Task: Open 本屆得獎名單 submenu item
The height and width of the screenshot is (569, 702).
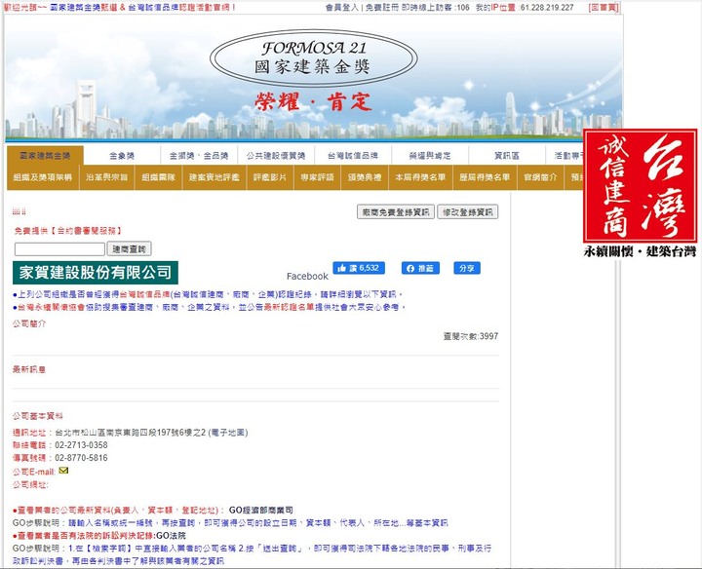Action: (420, 177)
